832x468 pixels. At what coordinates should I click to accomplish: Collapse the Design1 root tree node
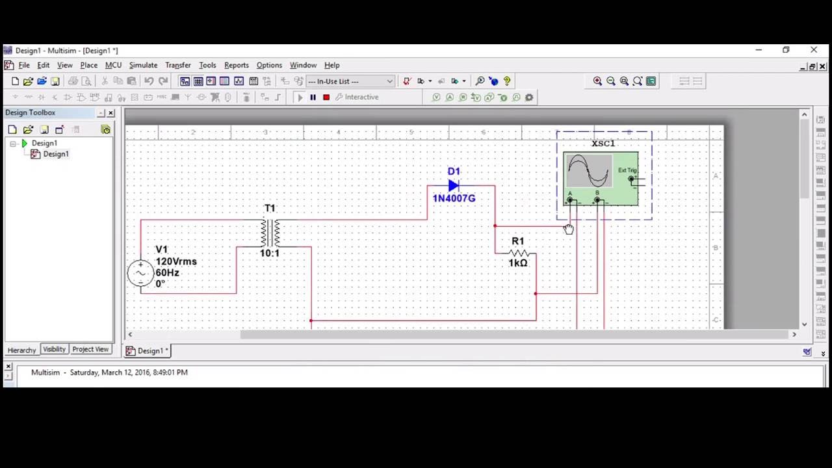[x=13, y=144]
